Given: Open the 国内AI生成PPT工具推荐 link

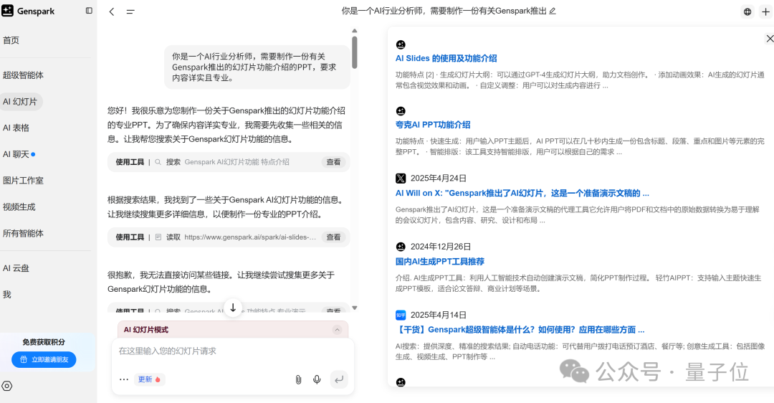Looking at the screenshot, I should pos(440,262).
